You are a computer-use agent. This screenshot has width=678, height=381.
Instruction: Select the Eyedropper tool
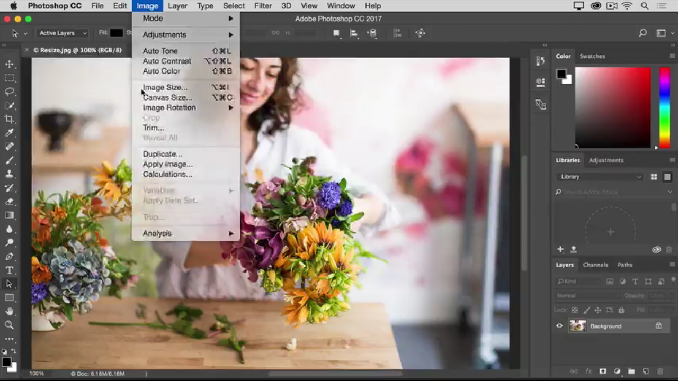click(x=10, y=133)
